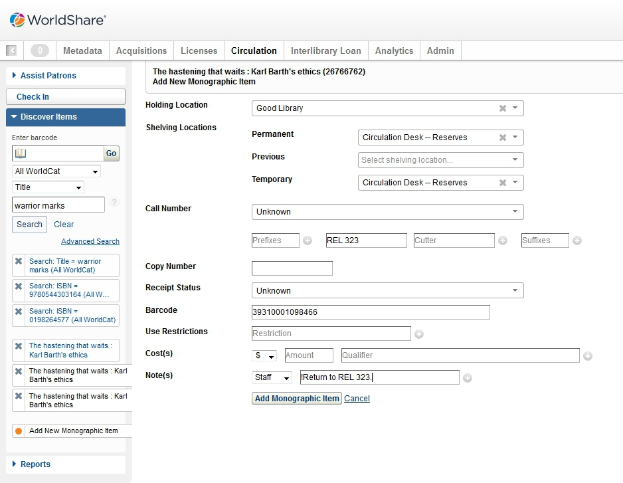
Task: Open the Interlibrary Loan tab
Action: [325, 50]
